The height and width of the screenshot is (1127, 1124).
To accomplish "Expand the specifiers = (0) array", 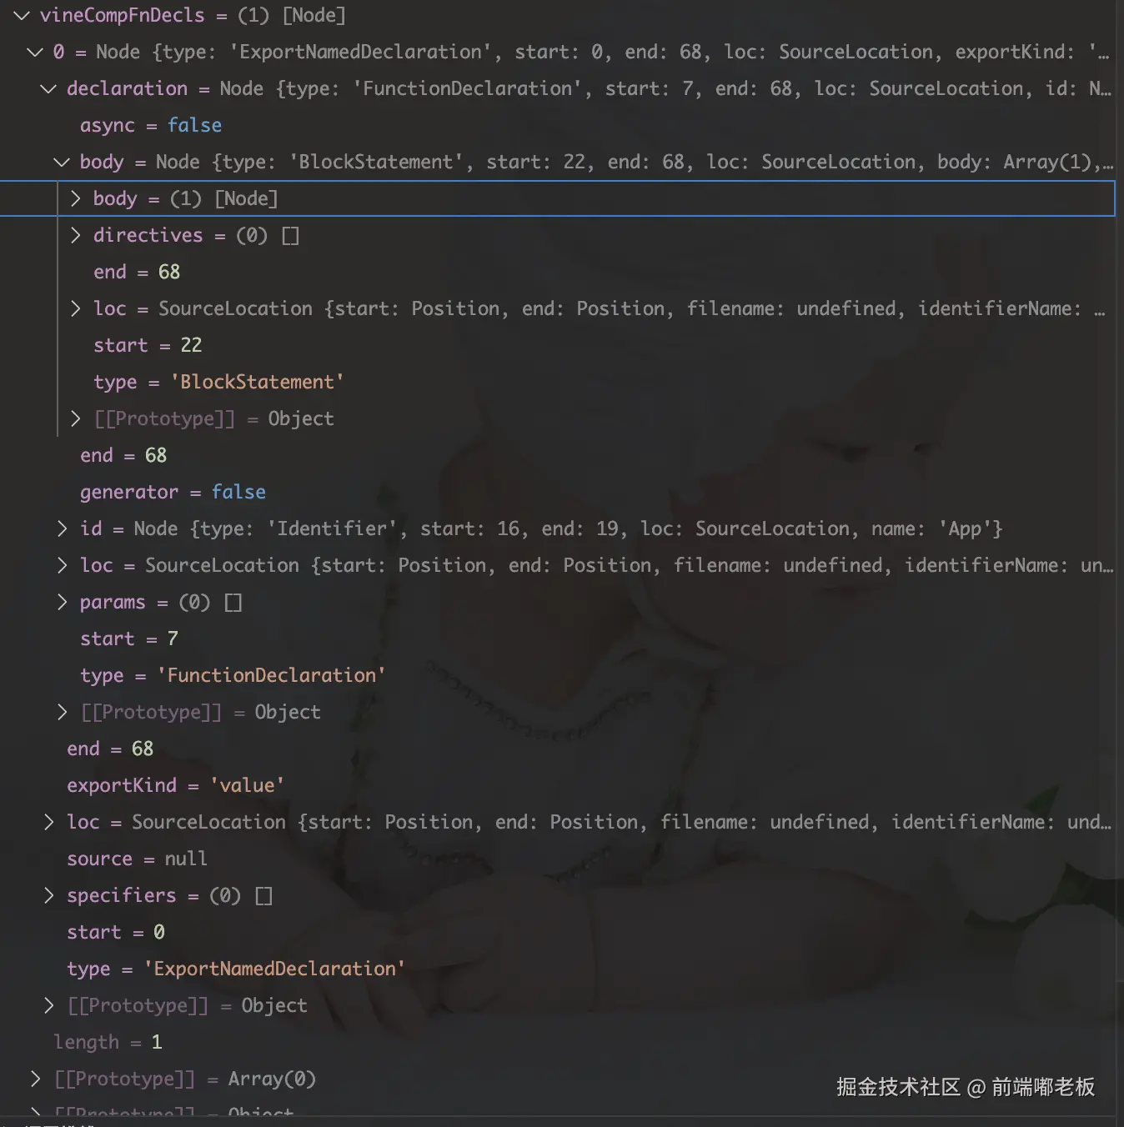I will 48,895.
